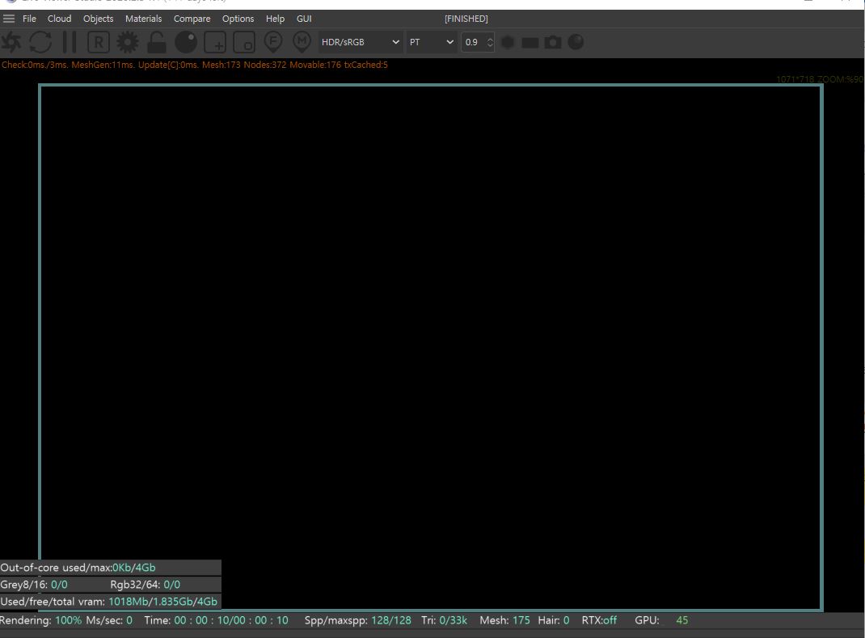Open the Cloud menu

(59, 19)
